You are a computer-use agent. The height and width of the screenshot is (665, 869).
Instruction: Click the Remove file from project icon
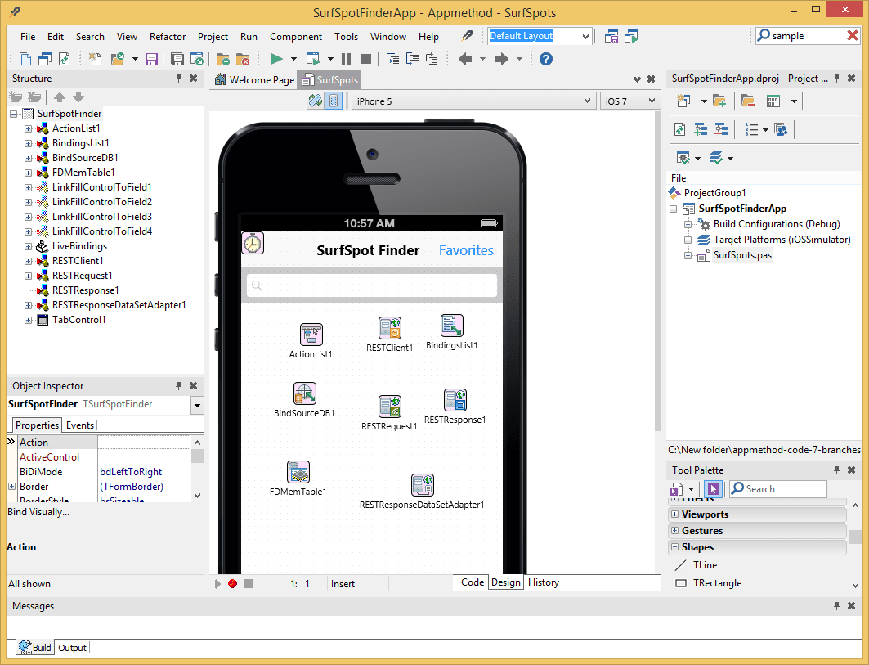pyautogui.click(x=243, y=59)
